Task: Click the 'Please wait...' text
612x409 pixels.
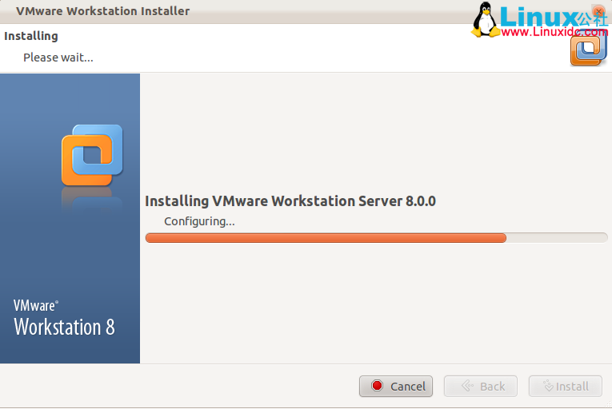Action: point(58,58)
